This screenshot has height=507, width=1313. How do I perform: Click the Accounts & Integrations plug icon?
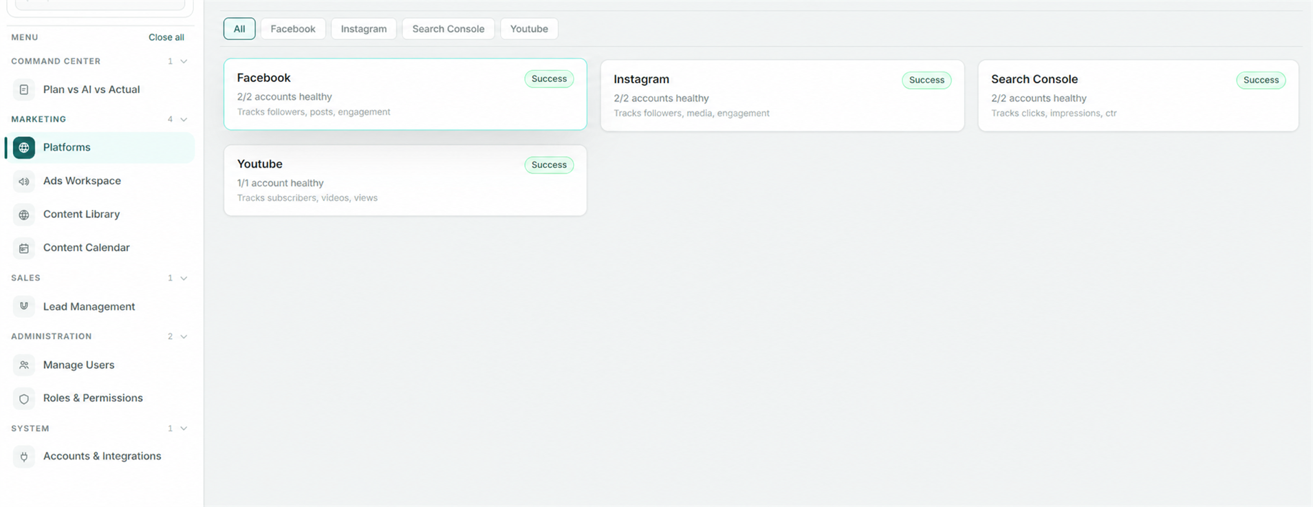(x=24, y=456)
